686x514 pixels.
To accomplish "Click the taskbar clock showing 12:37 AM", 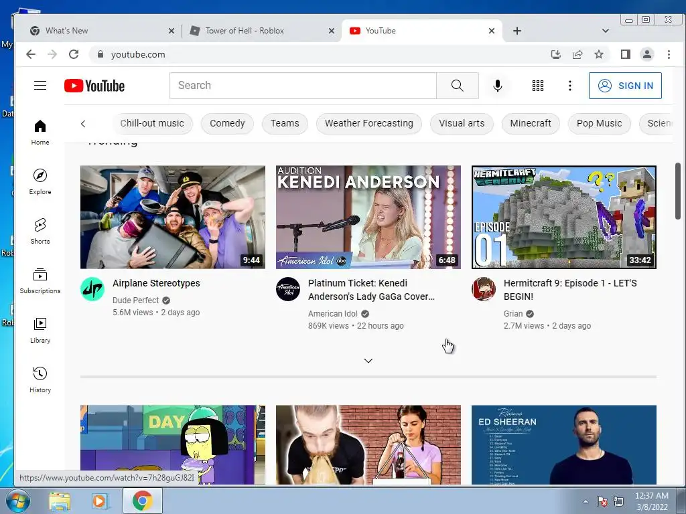I will click(651, 501).
